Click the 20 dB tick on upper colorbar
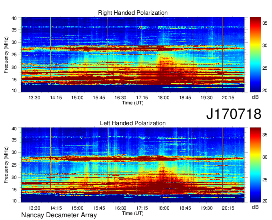272x220 pixels. 265,90
